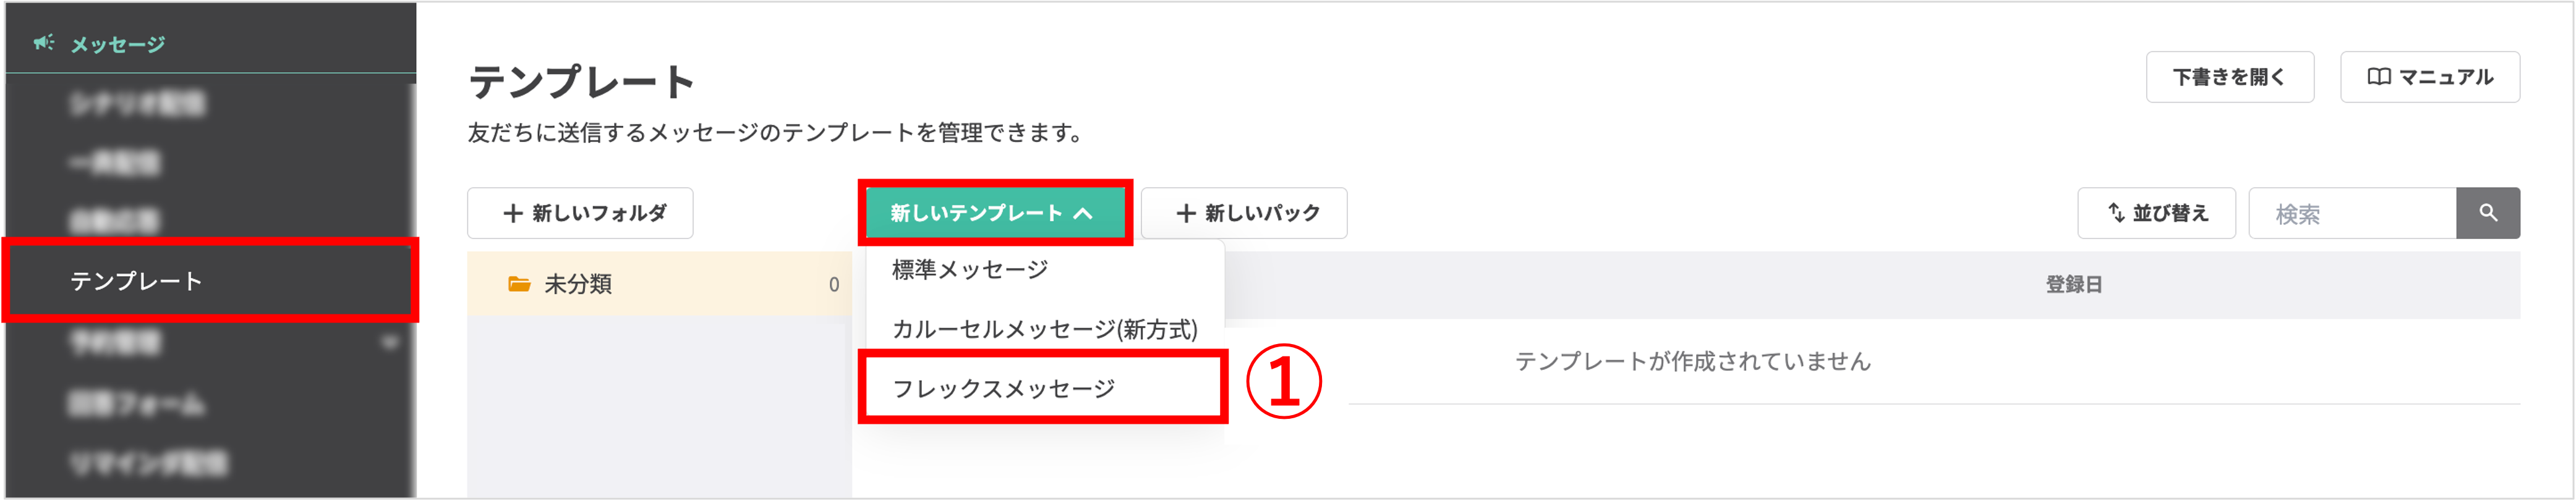Select 標準メッセージ from the dropdown menu

click(x=970, y=269)
